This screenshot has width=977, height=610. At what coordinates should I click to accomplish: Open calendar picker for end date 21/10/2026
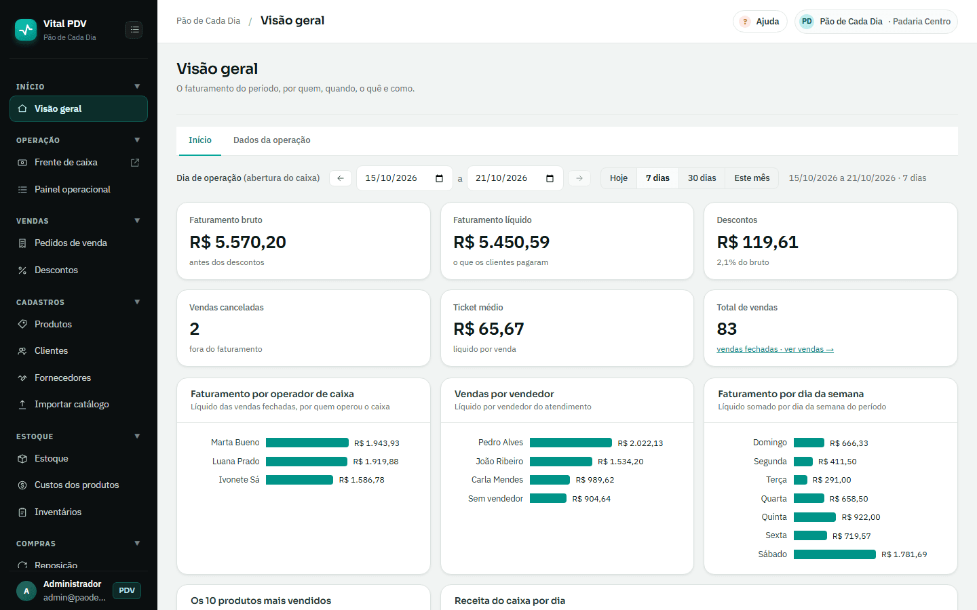click(x=550, y=178)
